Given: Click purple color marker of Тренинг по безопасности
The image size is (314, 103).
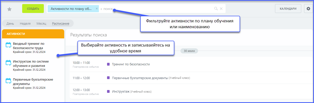Looking at the screenshot, I should [108, 64].
